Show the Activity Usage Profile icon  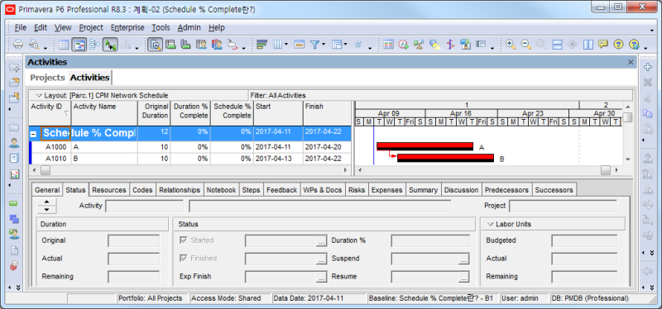click(185, 45)
